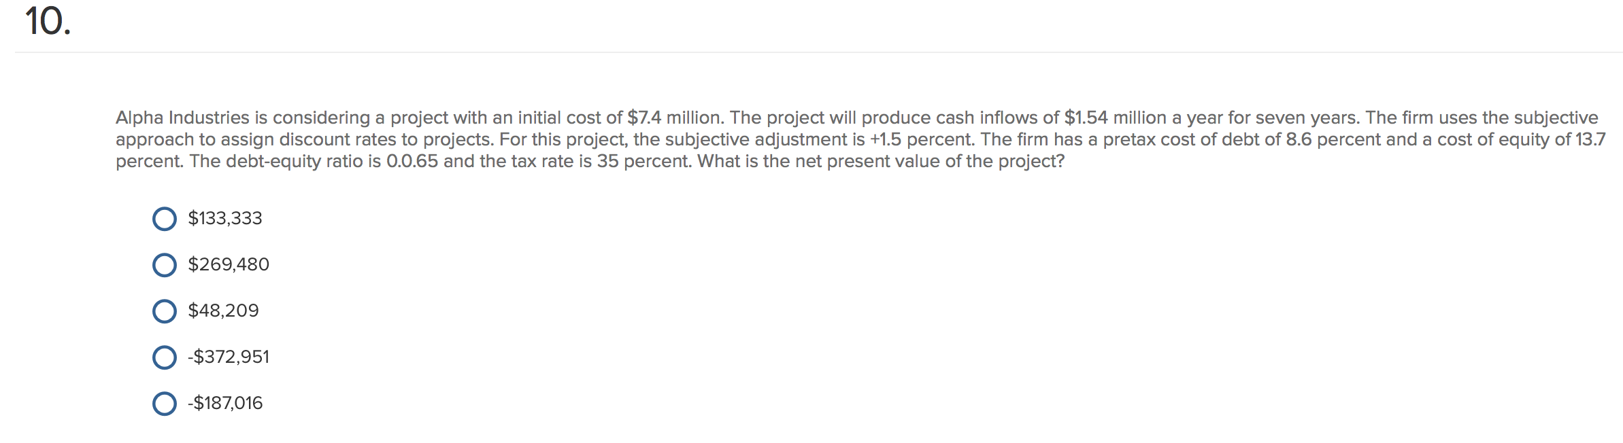Click the radio button beside $269,480
The width and height of the screenshot is (1623, 443).
pos(164,265)
